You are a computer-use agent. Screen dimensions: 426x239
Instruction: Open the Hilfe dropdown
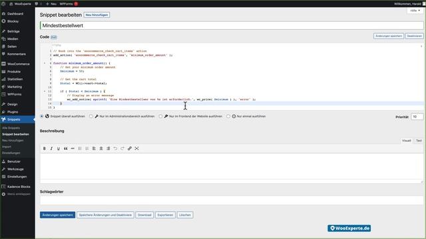coord(415,11)
